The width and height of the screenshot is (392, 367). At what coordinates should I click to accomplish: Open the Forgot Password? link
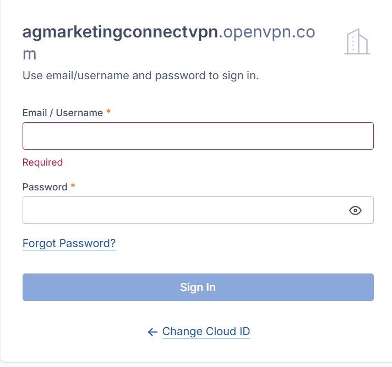(x=69, y=243)
